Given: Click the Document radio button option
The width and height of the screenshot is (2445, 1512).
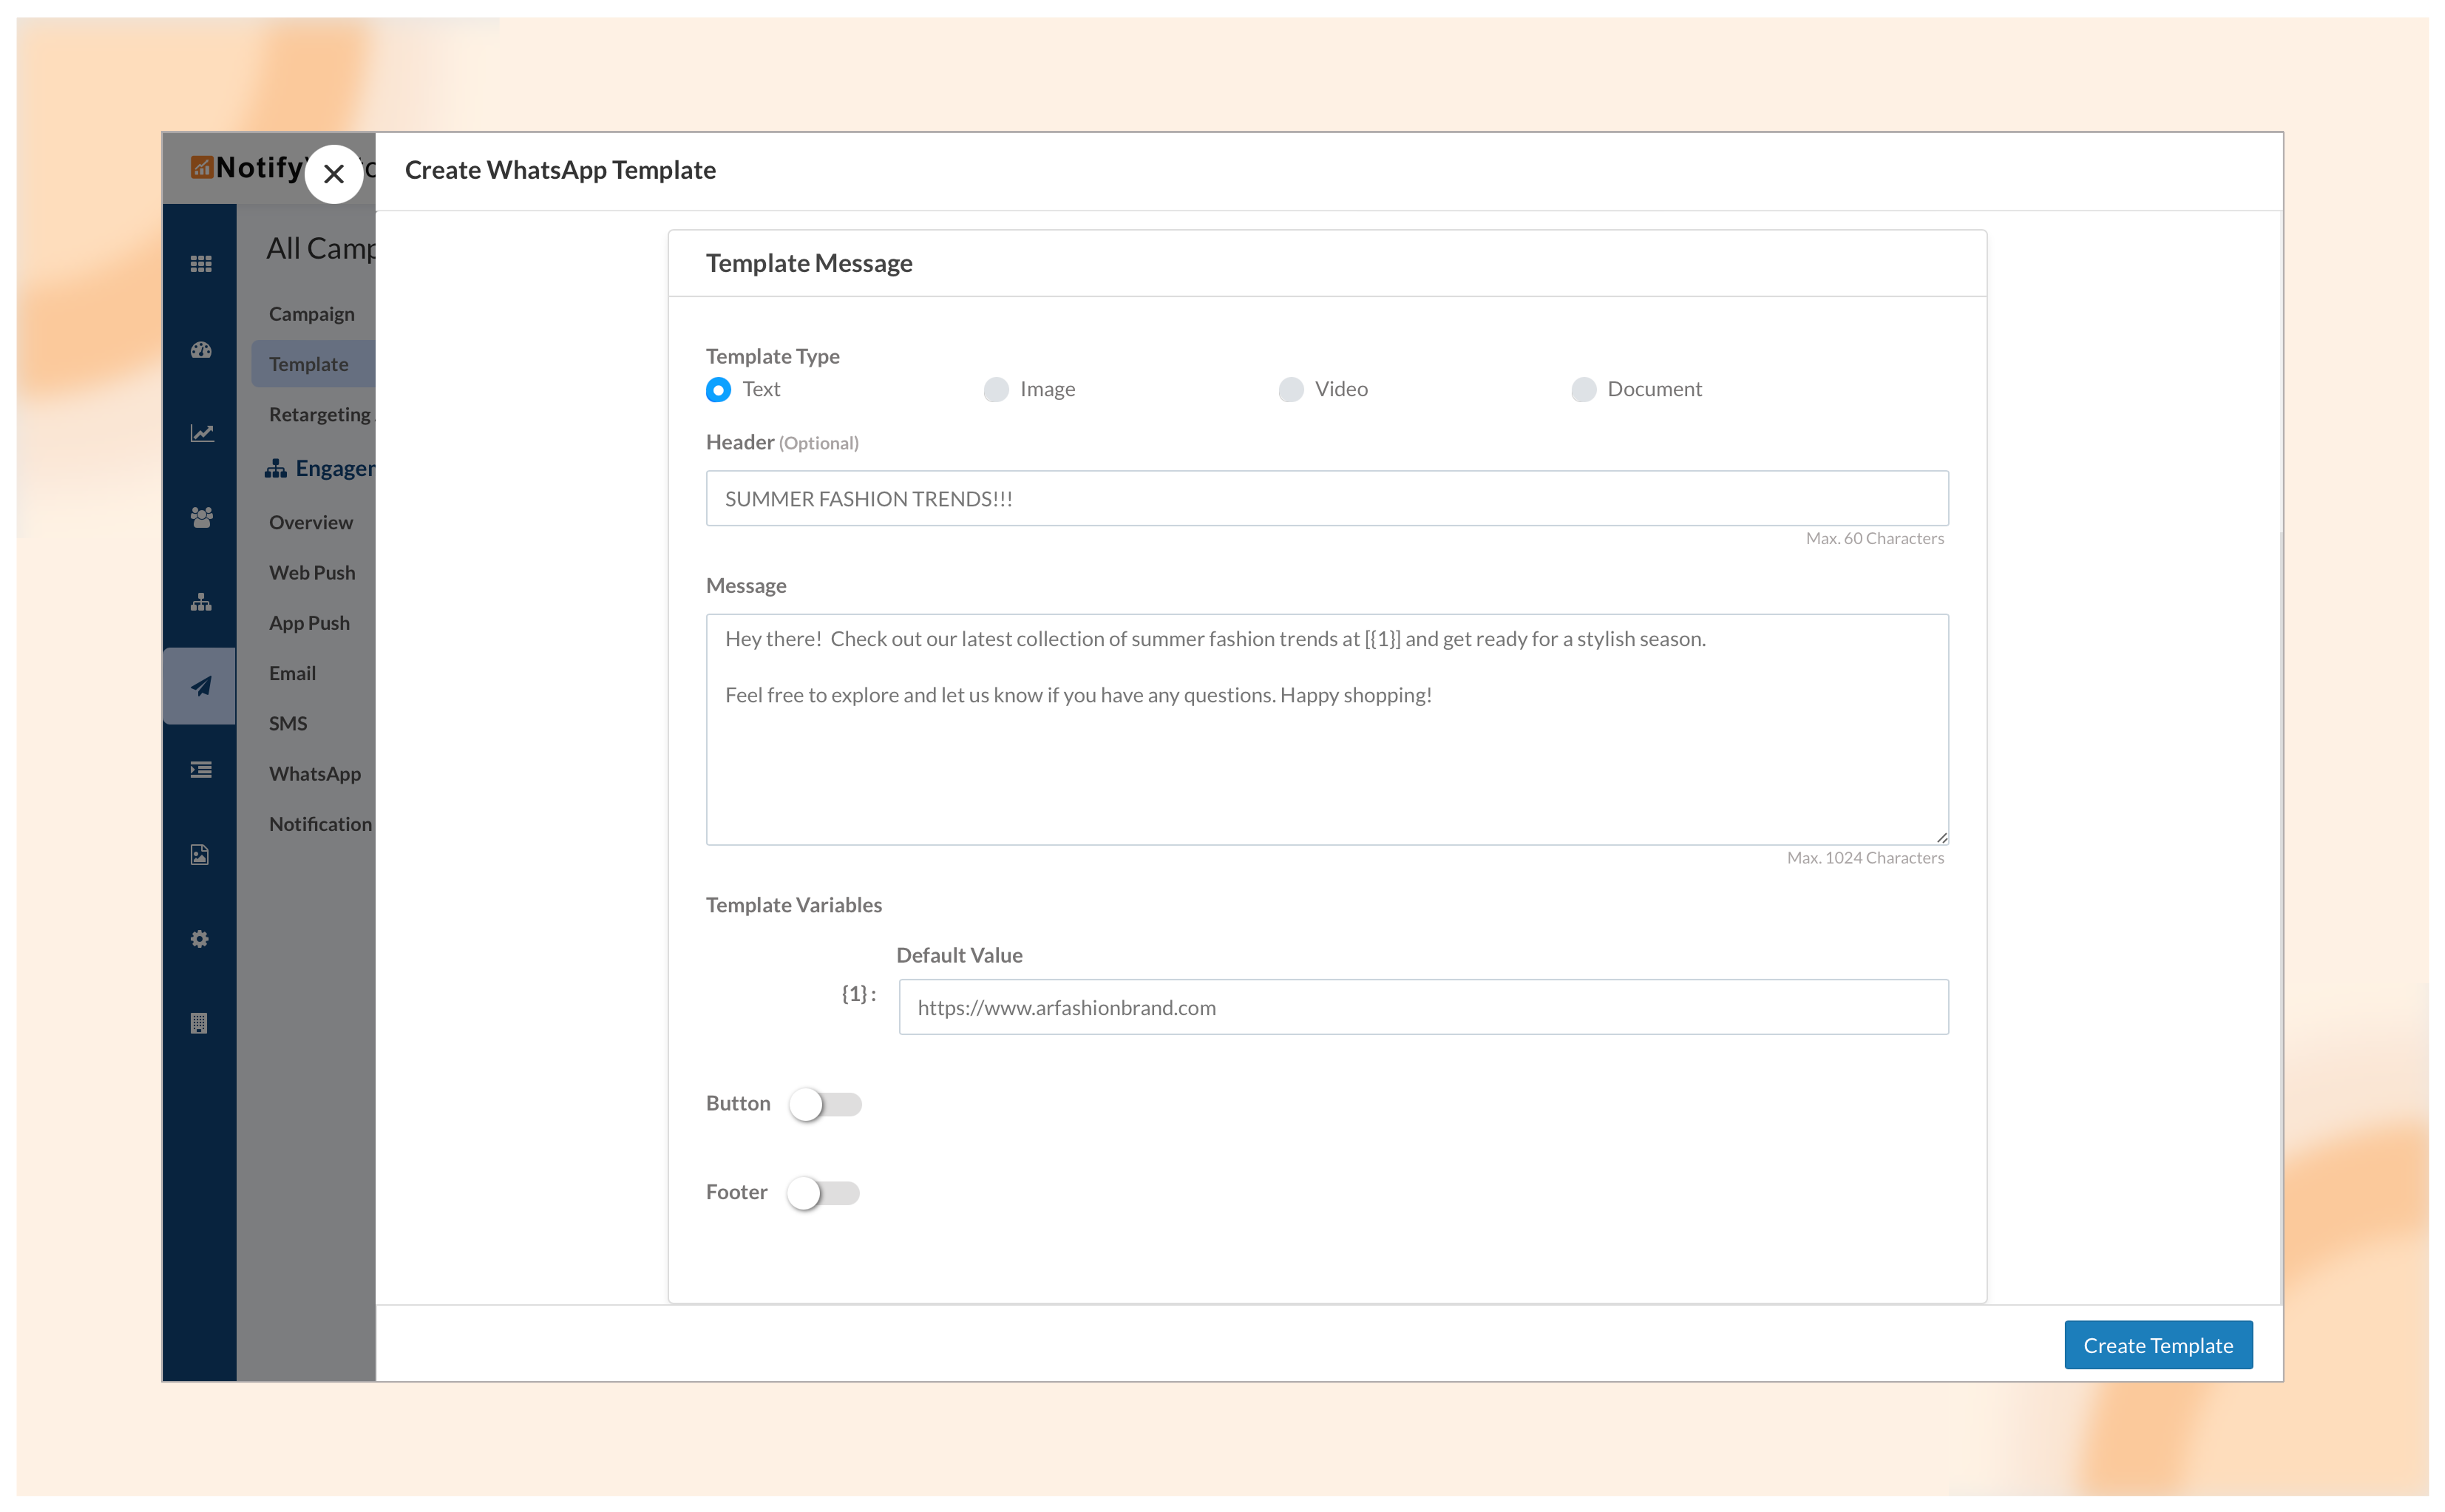Looking at the screenshot, I should 1580,387.
